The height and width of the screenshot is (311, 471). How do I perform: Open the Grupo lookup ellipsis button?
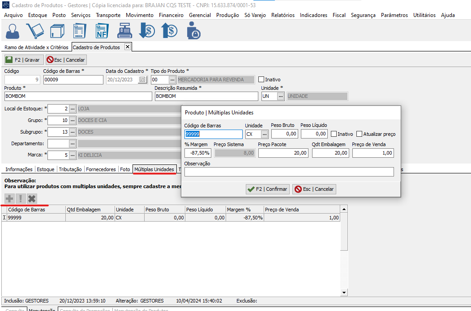click(72, 120)
